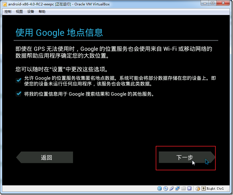The width and height of the screenshot is (233, 195).
Task: Minimize the VirtualBox window
Action: point(205,3)
